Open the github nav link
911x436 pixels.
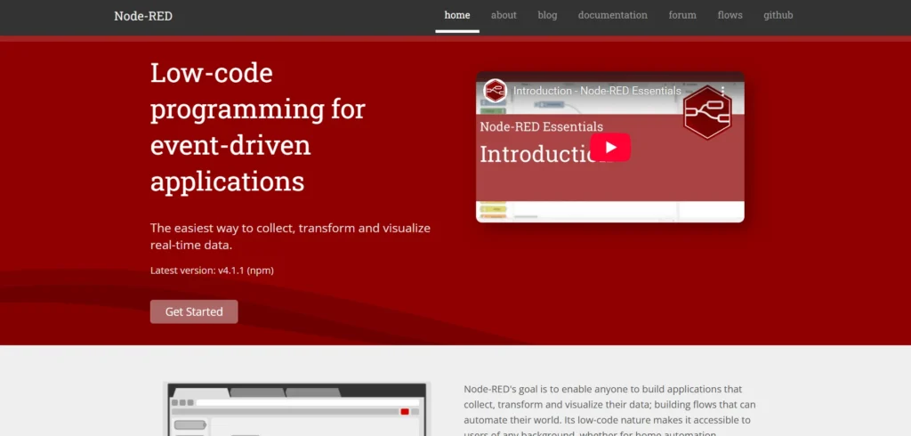[778, 16]
